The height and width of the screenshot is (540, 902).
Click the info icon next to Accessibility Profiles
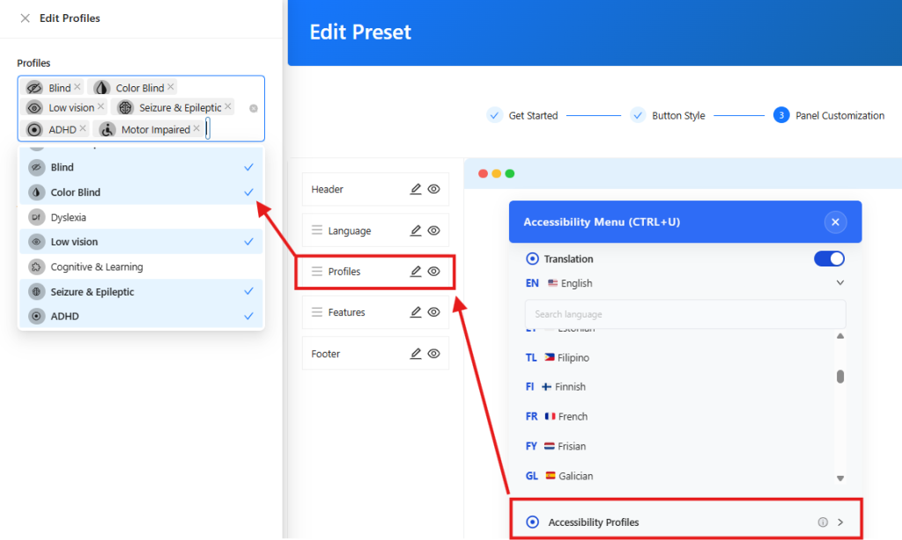tap(821, 521)
